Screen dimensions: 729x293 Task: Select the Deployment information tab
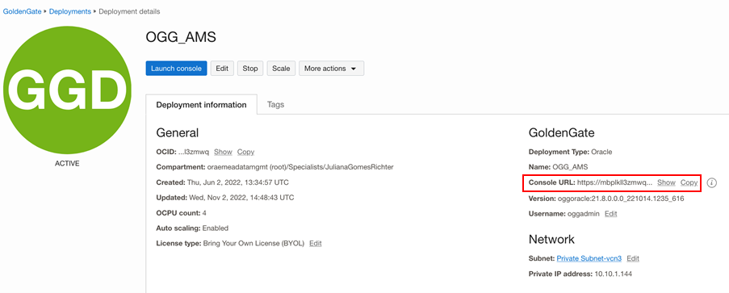pyautogui.click(x=201, y=105)
